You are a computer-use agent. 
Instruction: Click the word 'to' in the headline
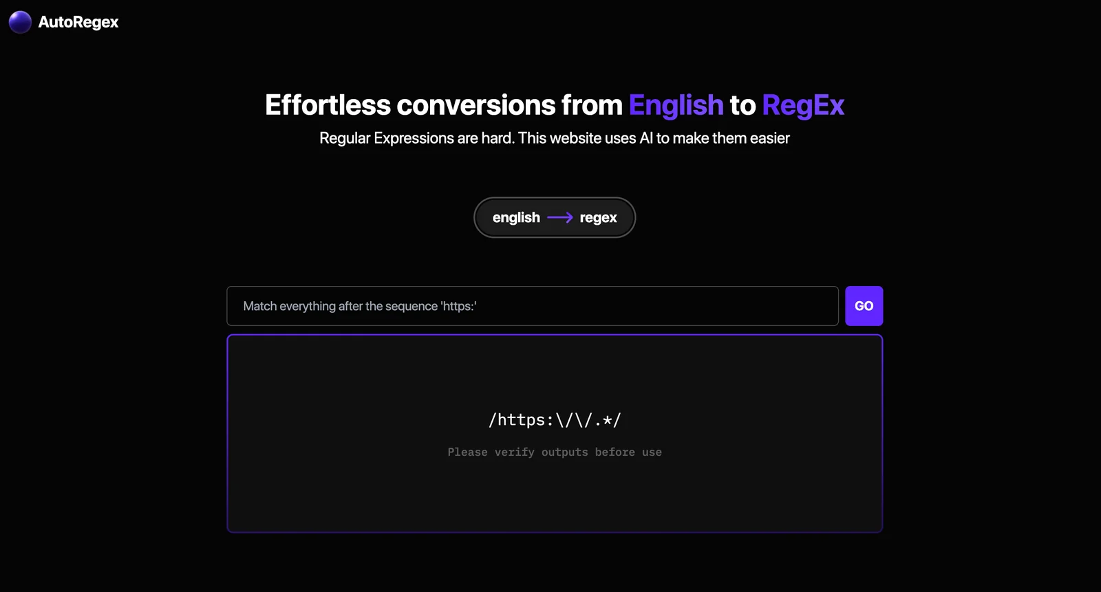(742, 105)
